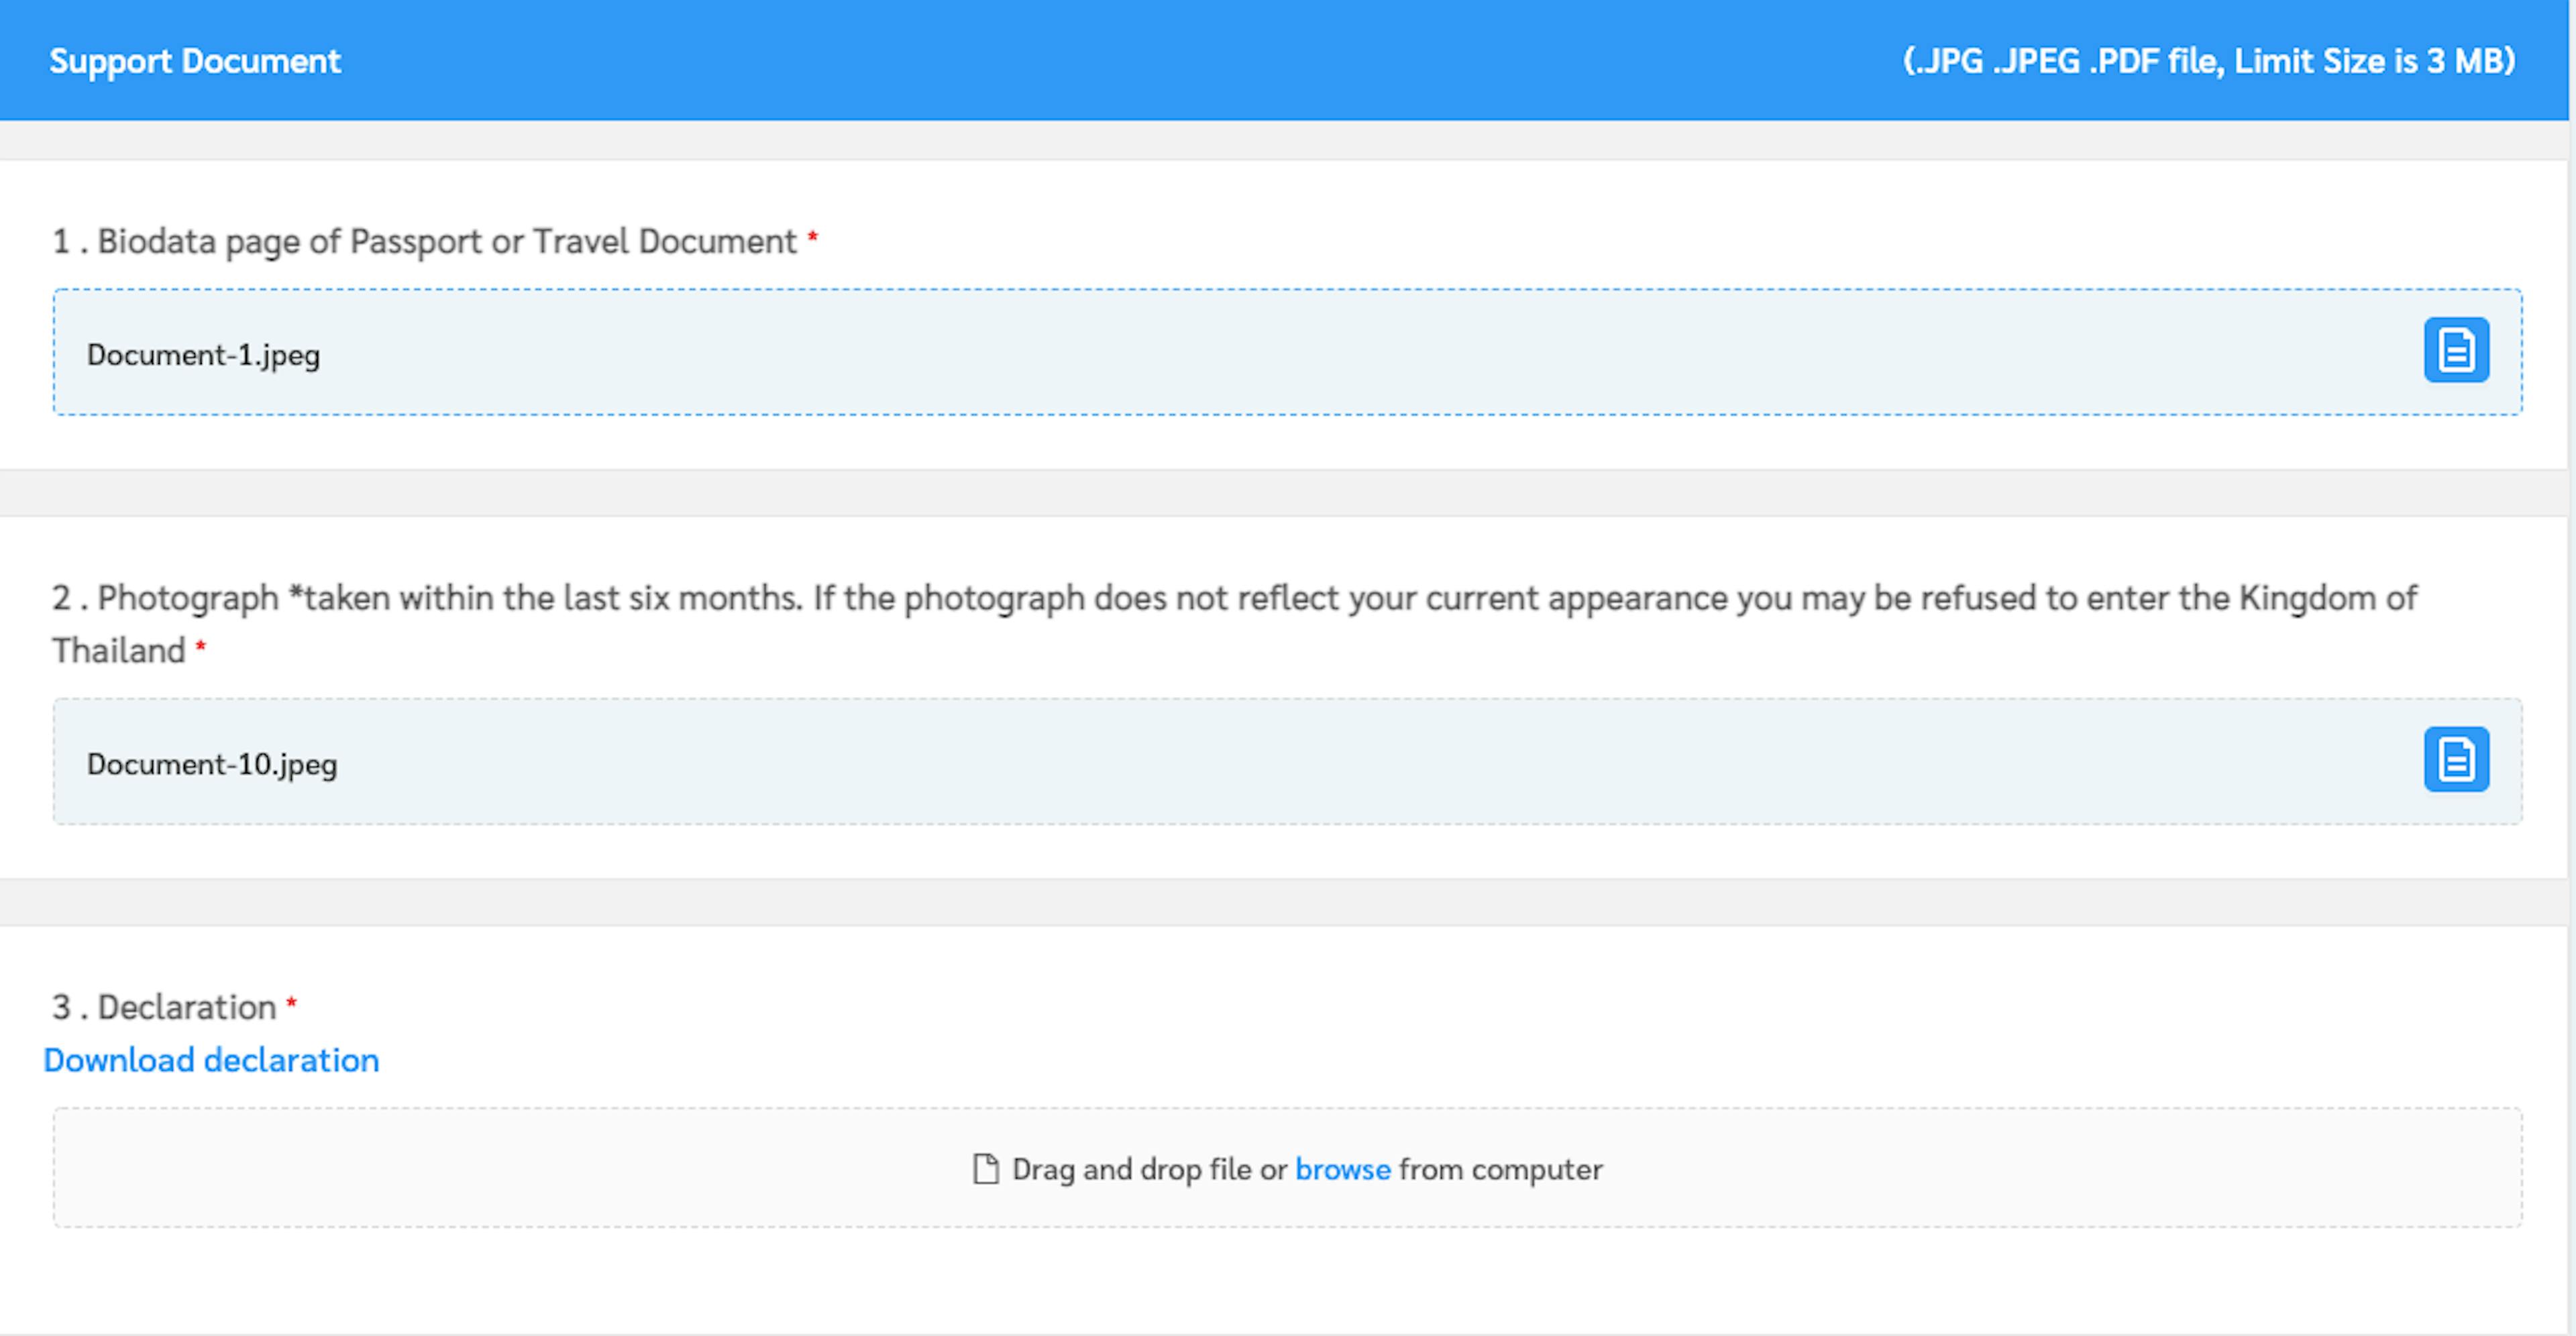The height and width of the screenshot is (1336, 2576).
Task: Select the Document-1.jpeg file name
Action: click(203, 355)
